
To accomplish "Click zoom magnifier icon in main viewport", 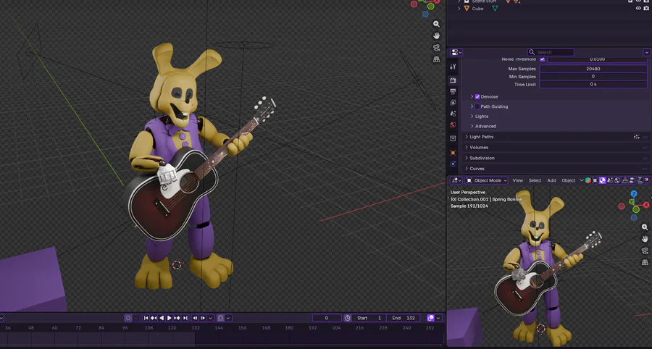I will tap(436, 24).
